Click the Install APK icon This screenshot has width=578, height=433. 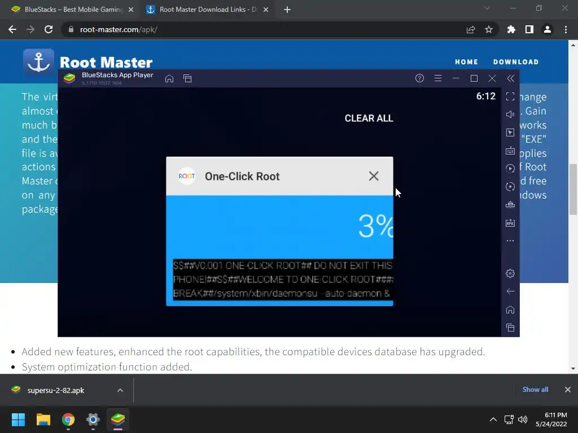[x=510, y=223]
